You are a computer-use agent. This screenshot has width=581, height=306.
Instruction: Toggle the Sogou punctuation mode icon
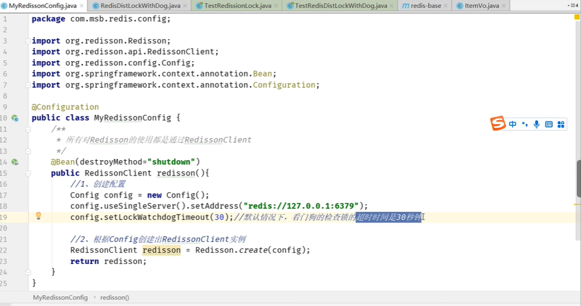coord(525,125)
